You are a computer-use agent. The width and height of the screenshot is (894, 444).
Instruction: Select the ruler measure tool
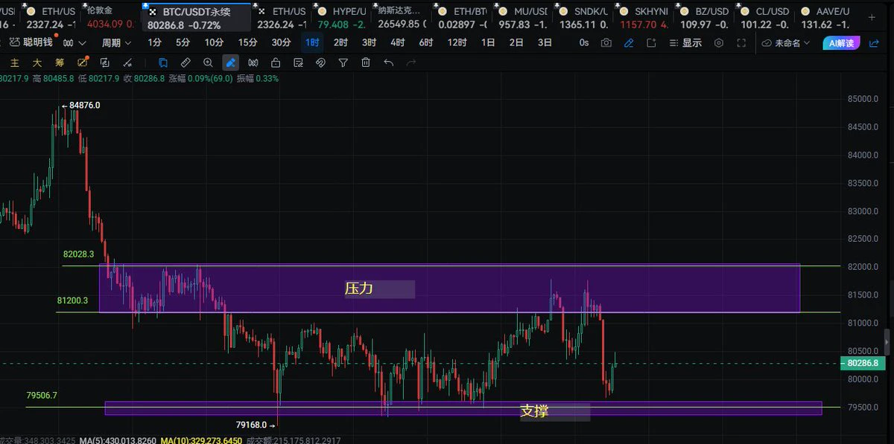tap(186, 62)
